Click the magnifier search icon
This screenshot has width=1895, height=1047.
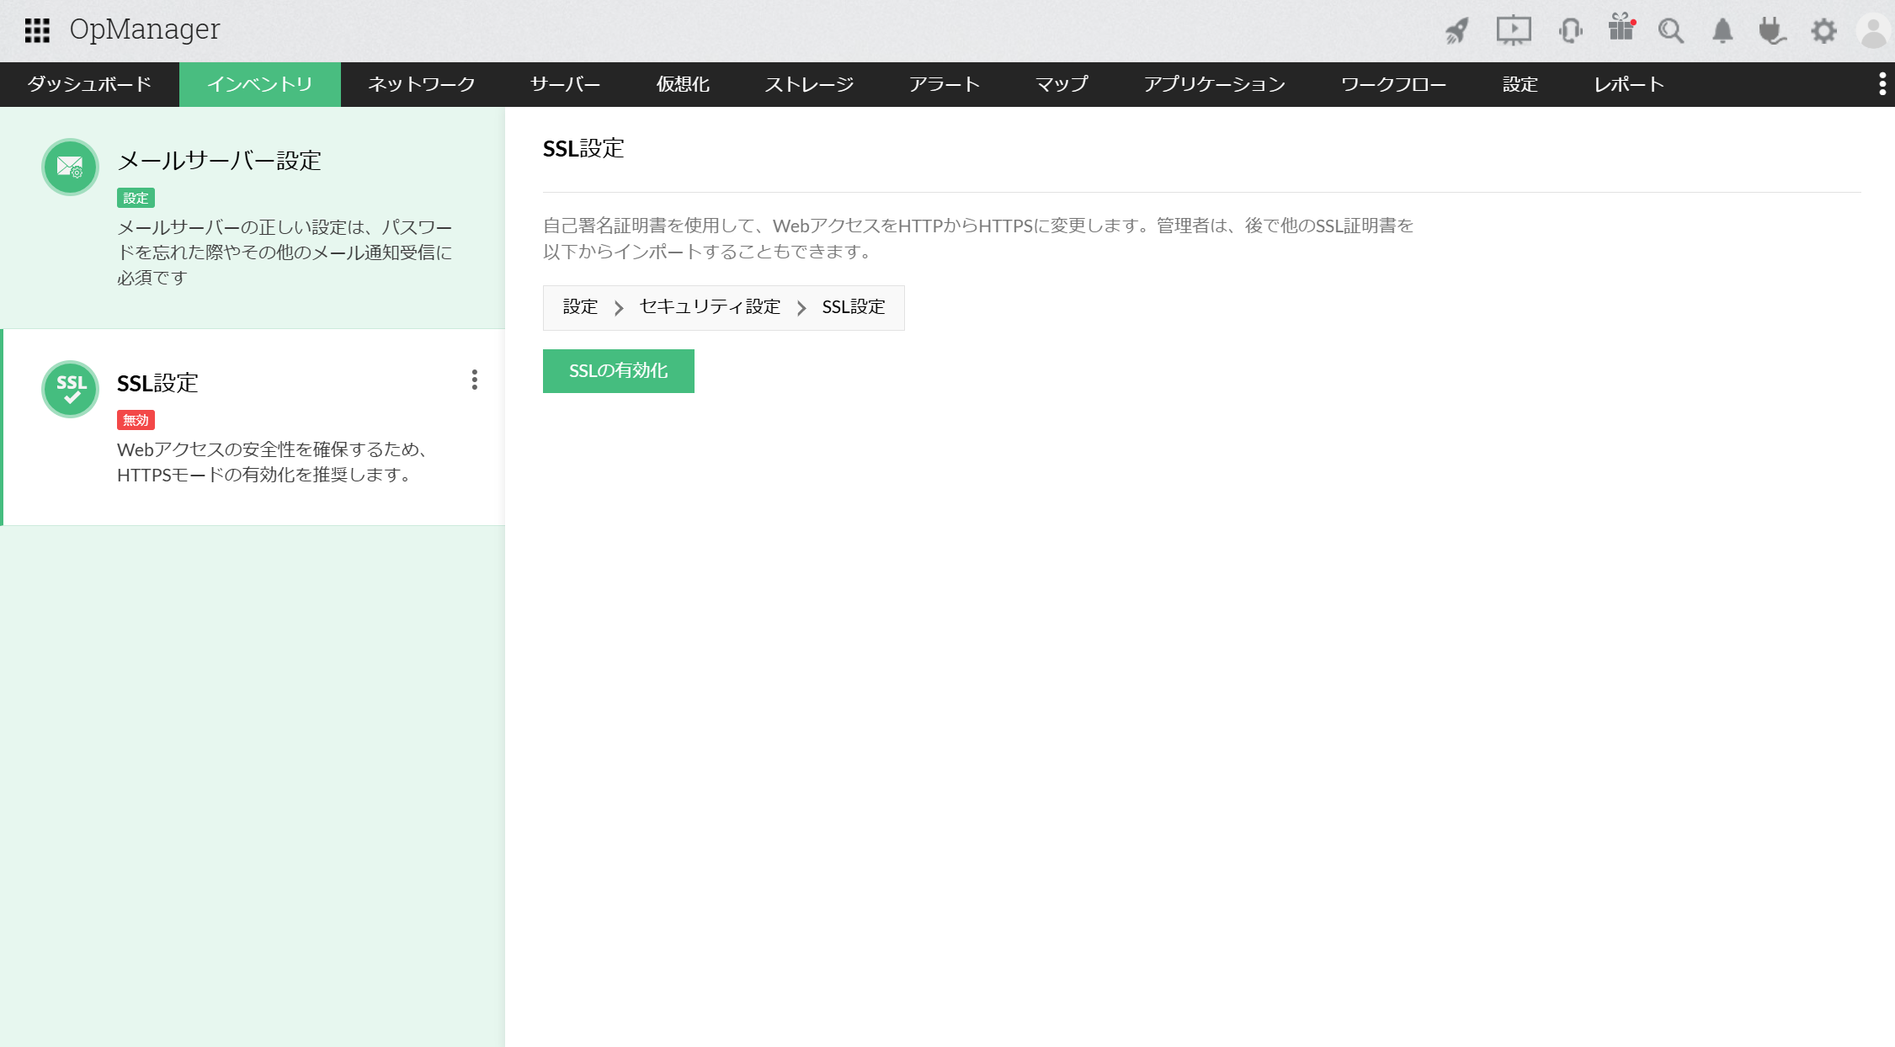coord(1671,31)
